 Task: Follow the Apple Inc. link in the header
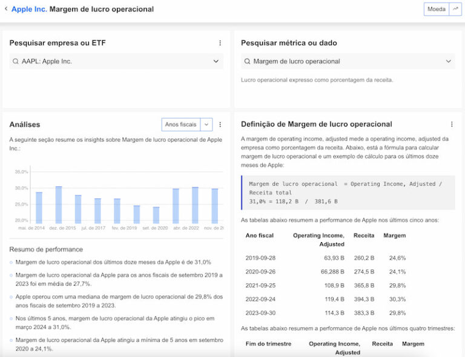tap(29, 9)
